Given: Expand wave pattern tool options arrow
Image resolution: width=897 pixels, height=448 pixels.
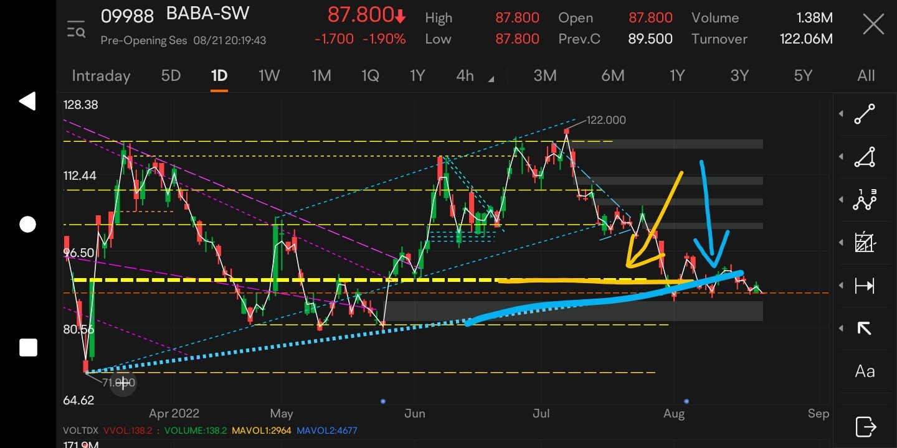Looking at the screenshot, I should coord(841,200).
